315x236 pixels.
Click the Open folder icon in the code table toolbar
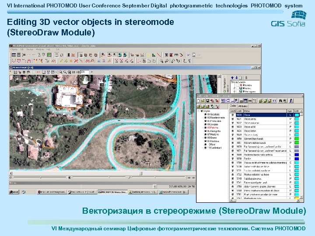pyautogui.click(x=203, y=101)
